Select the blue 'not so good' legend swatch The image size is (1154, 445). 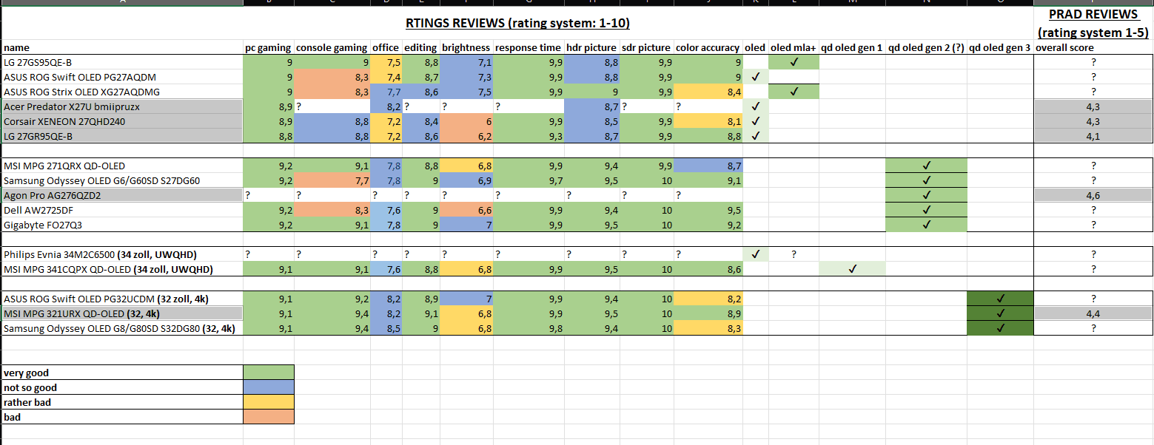(269, 387)
